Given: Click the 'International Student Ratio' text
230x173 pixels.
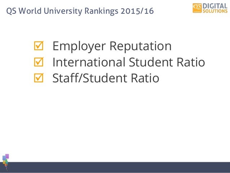Looking at the screenshot, I should [129, 62].
